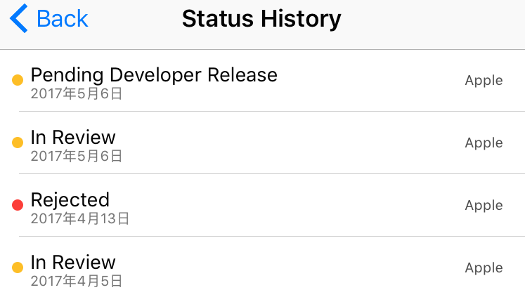Click yellow dot beside April 5 In Review

[x=18, y=268]
